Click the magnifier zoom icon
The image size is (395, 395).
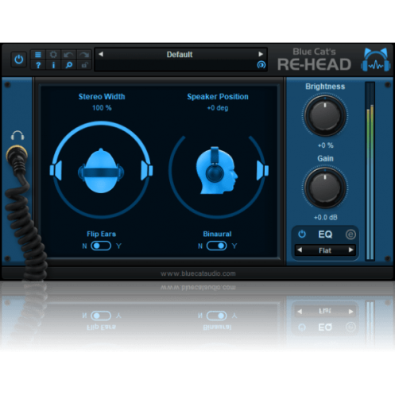pyautogui.click(x=68, y=64)
